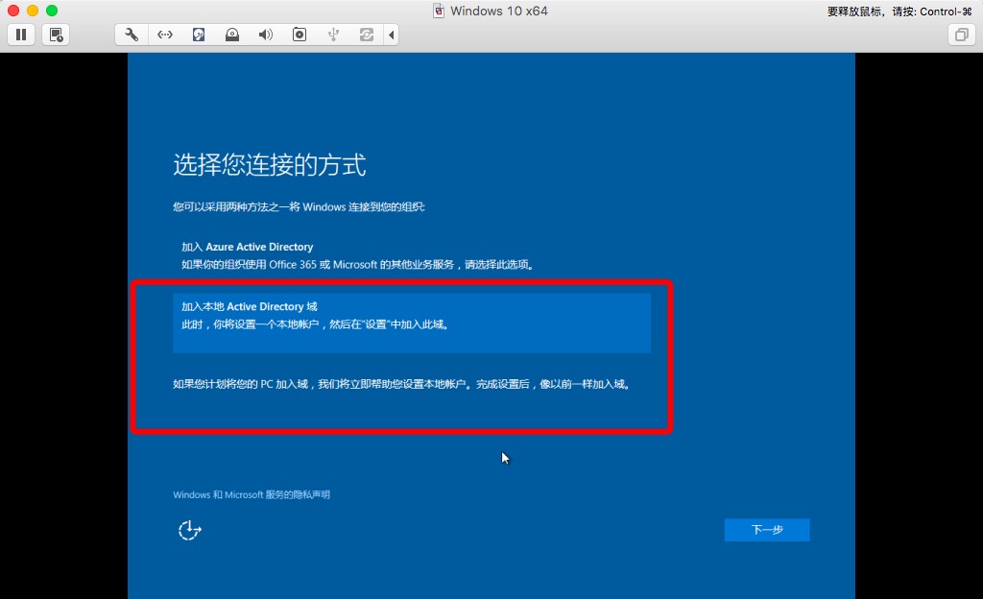The width and height of the screenshot is (983, 599).
Task: Open virtual machine settings wrench
Action: [132, 35]
